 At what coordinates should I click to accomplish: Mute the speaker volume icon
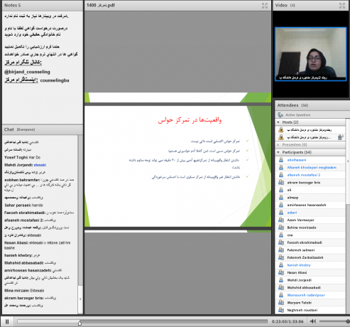pyautogui.click(x=313, y=321)
